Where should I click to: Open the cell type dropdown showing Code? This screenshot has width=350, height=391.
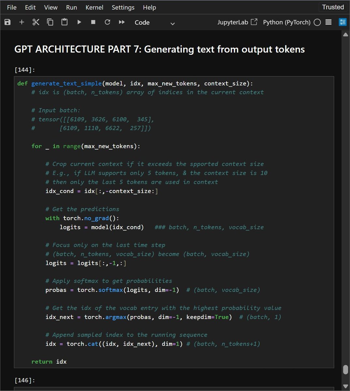click(x=154, y=22)
